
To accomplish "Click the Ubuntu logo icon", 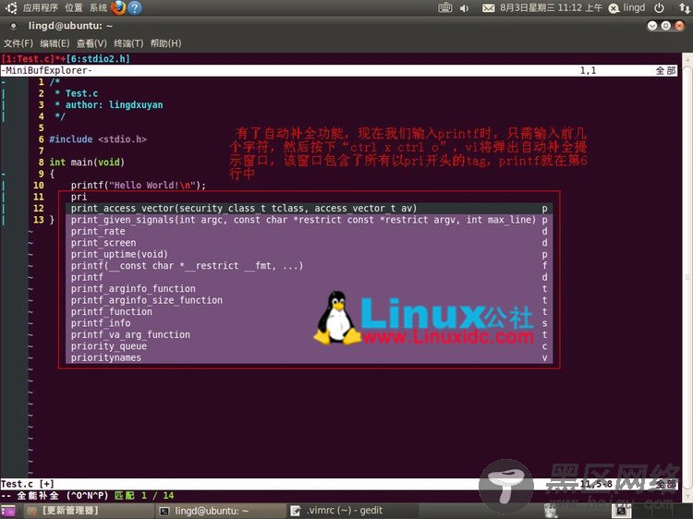I will [11, 8].
